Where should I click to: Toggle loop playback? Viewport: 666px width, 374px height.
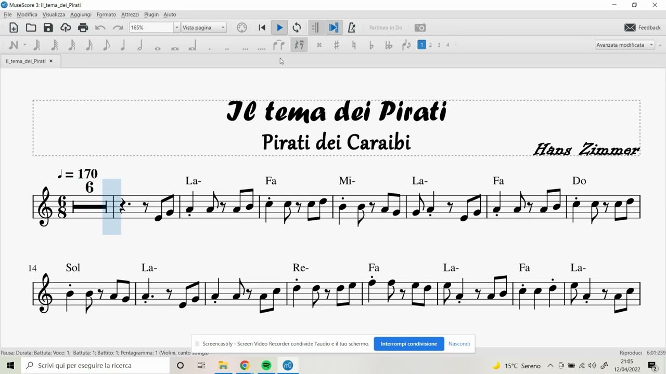(297, 28)
